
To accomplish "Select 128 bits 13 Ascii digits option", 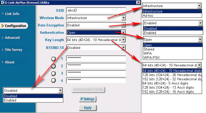I will click(x=172, y=87).
